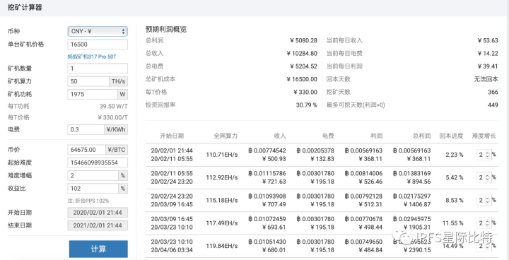Edit the 单台矿机价格 field with 16500
The height and width of the screenshot is (260, 509).
tap(98, 45)
